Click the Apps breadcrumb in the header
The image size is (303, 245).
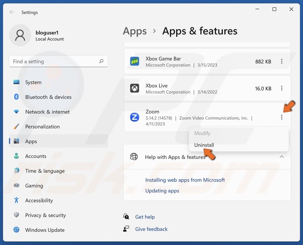(135, 31)
